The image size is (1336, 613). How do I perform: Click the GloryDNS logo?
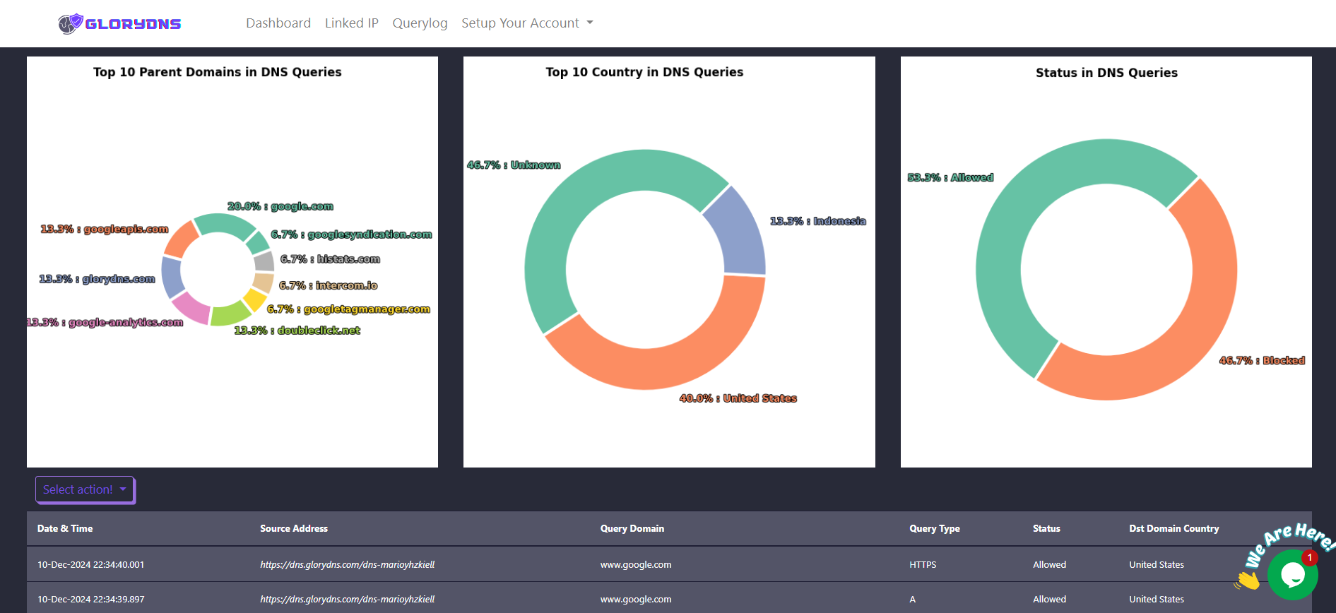[119, 23]
